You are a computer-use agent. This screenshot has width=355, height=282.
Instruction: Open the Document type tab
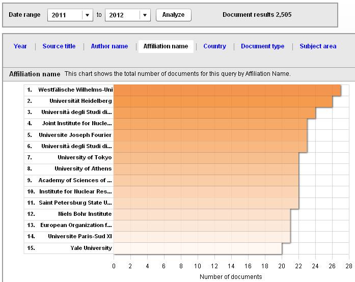pos(262,46)
